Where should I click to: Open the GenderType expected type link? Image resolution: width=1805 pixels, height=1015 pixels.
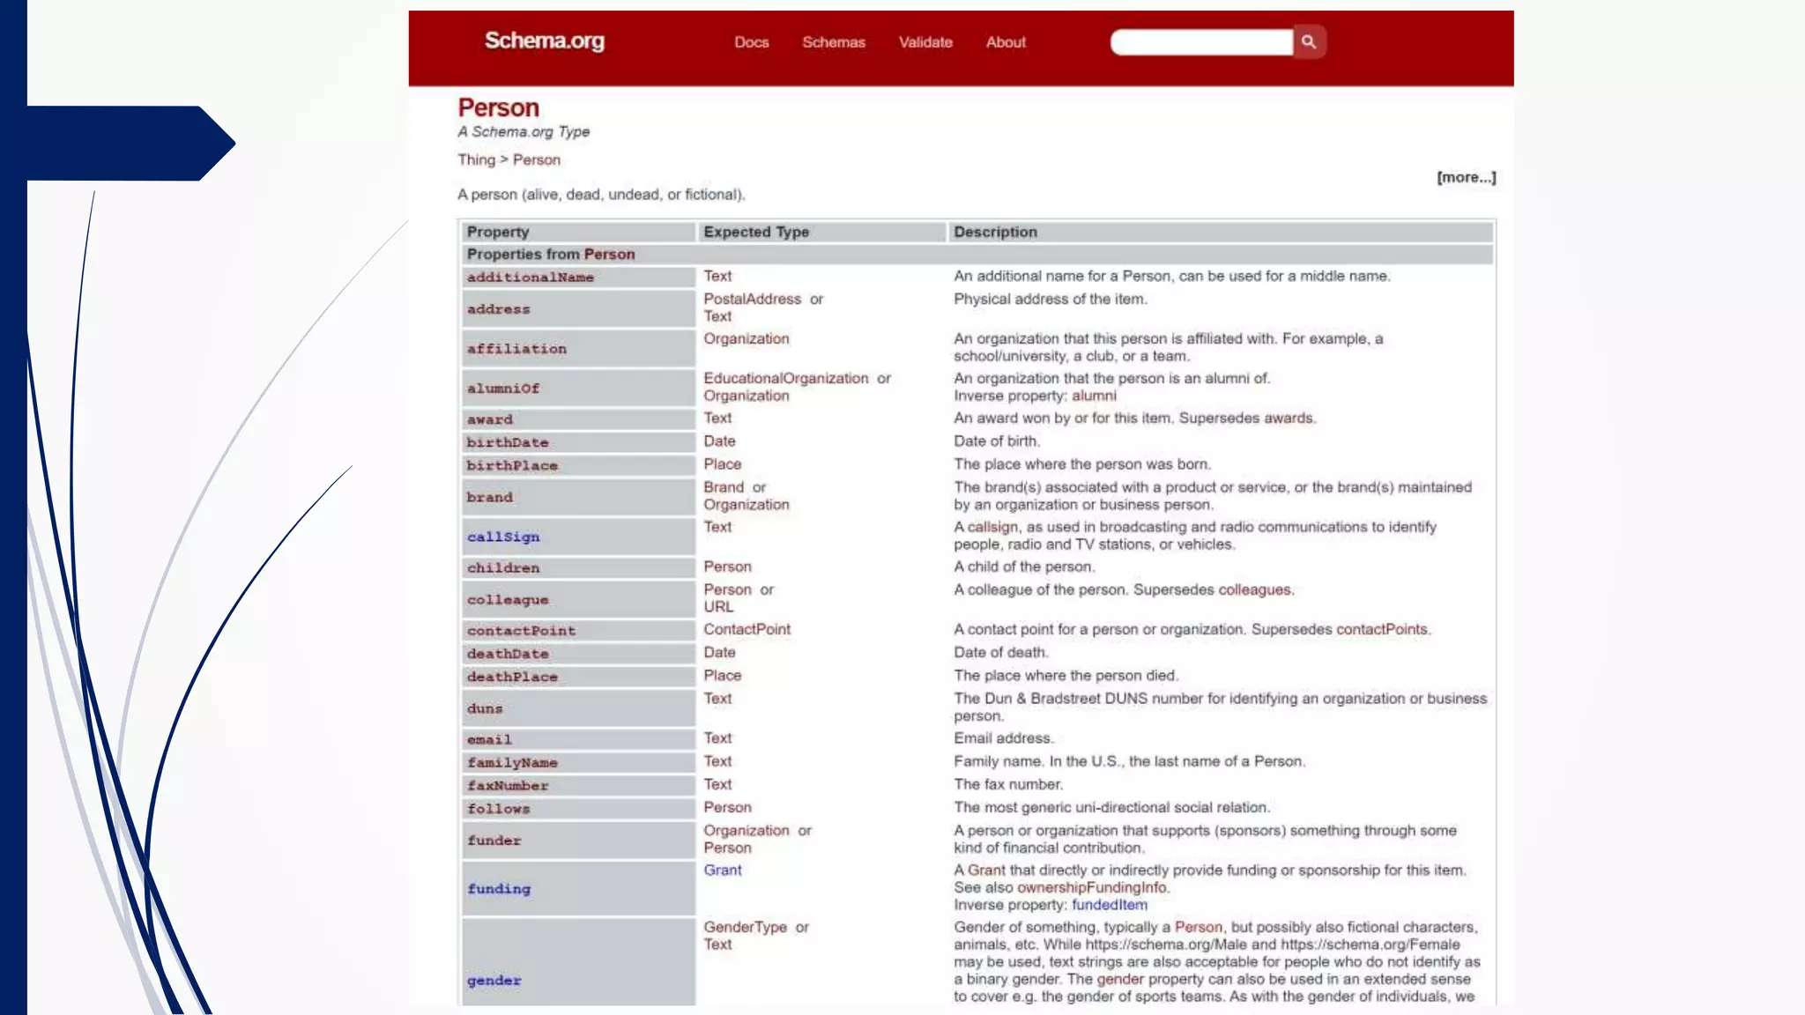[745, 927]
